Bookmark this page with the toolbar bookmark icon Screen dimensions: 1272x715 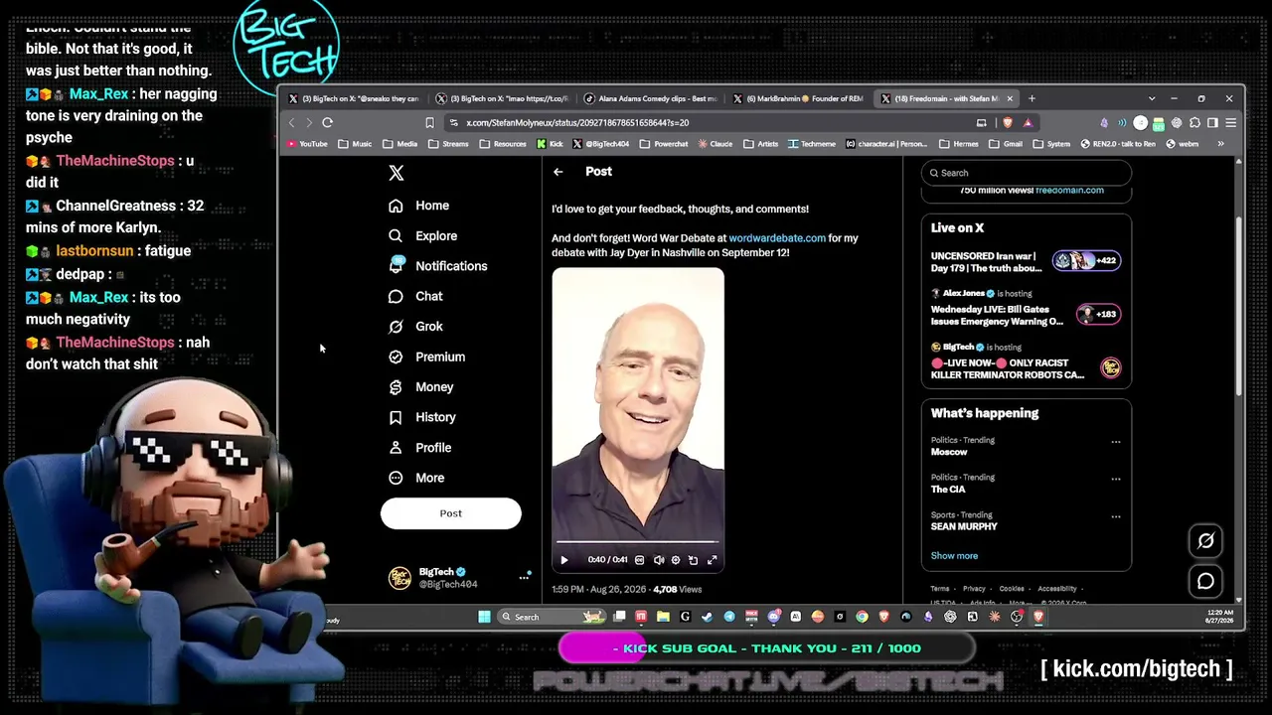tap(429, 123)
